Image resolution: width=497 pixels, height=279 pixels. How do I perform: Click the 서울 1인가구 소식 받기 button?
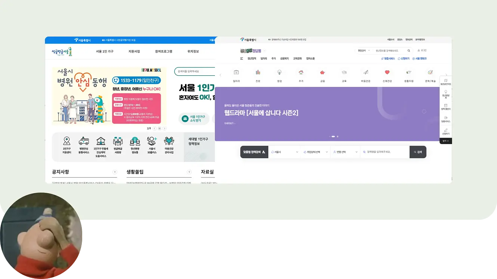[x=194, y=119]
